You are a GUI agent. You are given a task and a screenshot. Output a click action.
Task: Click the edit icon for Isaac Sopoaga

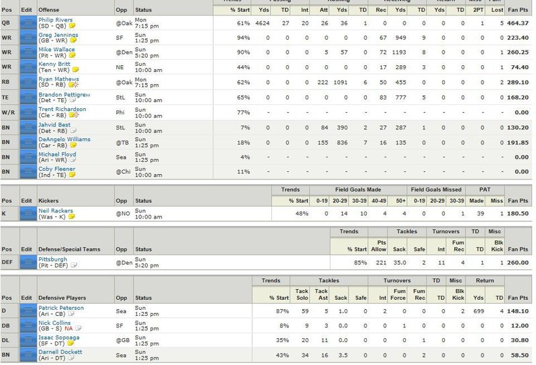point(28,340)
